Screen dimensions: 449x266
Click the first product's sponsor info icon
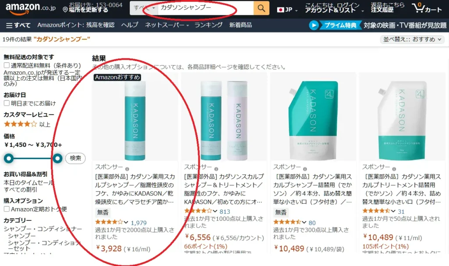[x=127, y=169]
